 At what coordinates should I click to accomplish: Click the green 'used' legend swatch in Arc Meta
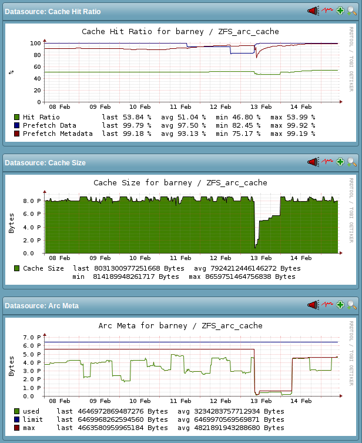pyautogui.click(x=17, y=411)
